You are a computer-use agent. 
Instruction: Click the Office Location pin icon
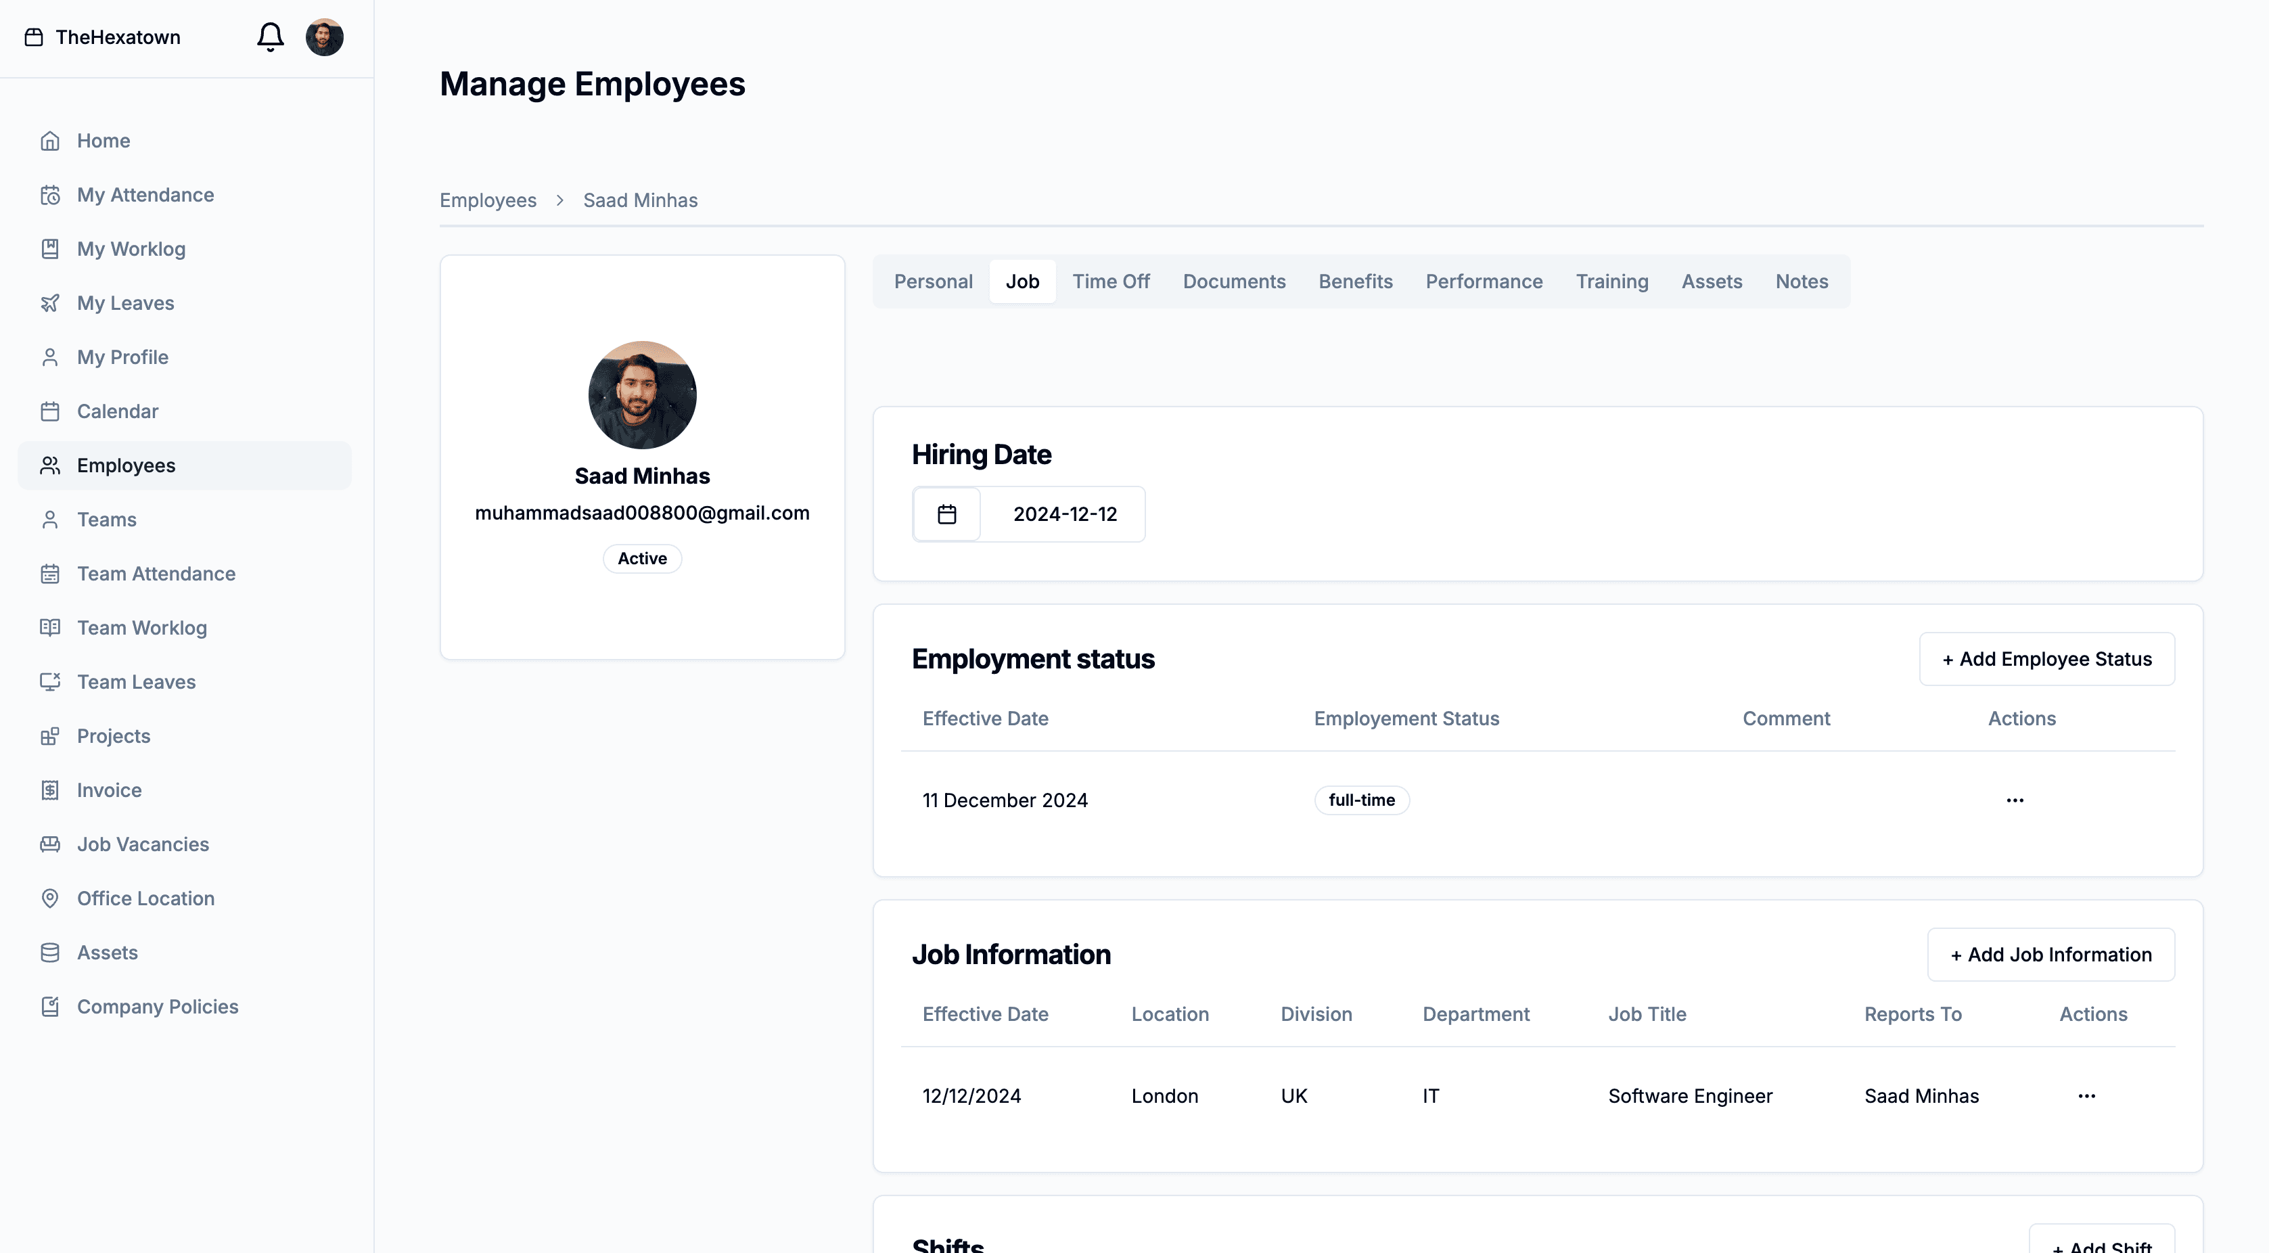tap(50, 898)
